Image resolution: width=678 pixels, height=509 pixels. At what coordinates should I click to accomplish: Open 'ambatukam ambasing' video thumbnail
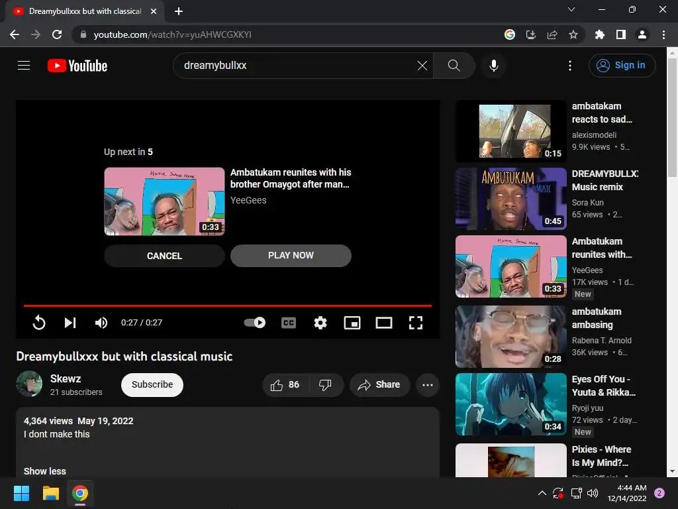click(x=511, y=337)
